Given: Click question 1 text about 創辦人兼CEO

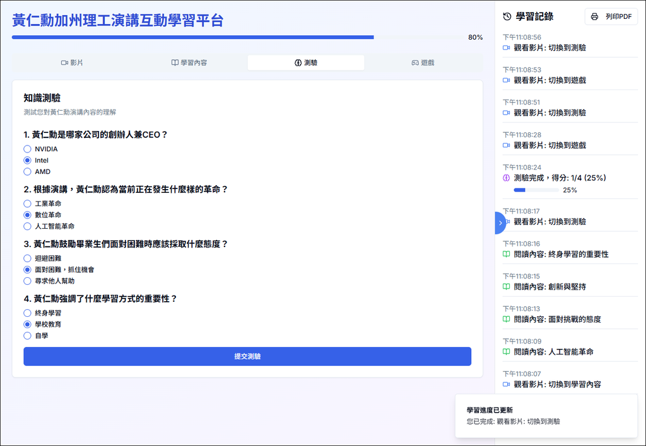Looking at the screenshot, I should [x=96, y=135].
